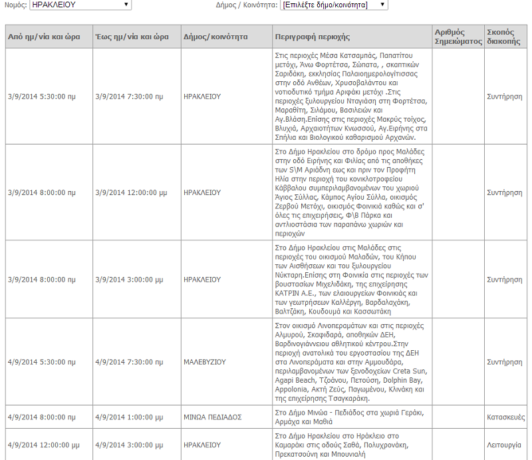Click the Κατασκευές purpose cell
The width and height of the screenshot is (532, 460).
tap(504, 417)
